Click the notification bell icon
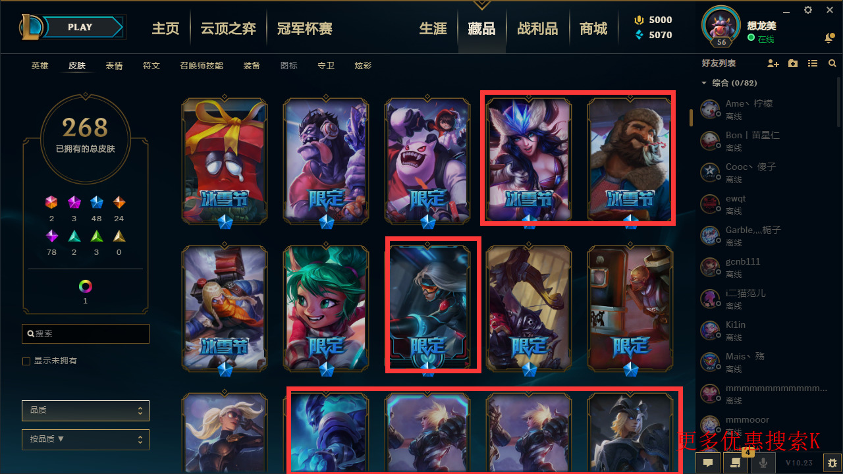This screenshot has height=474, width=843. [x=829, y=38]
